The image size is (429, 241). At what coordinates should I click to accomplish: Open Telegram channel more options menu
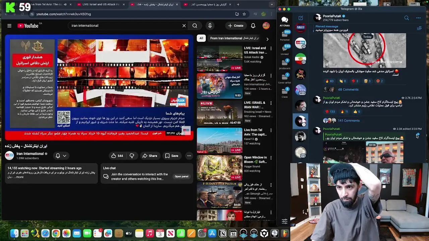pyautogui.click(x=418, y=18)
